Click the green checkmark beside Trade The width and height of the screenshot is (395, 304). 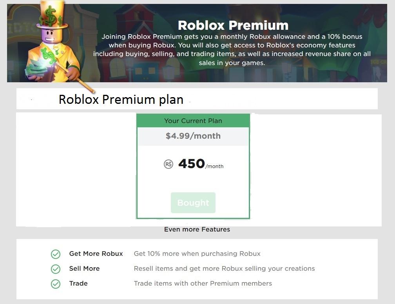click(x=56, y=284)
